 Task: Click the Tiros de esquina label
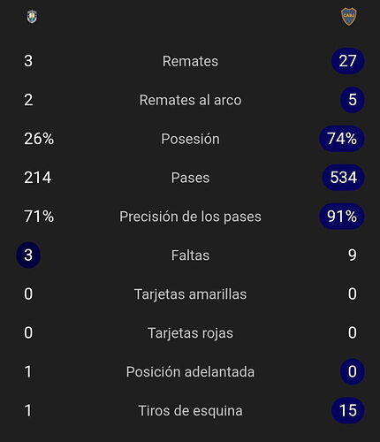tap(190, 410)
